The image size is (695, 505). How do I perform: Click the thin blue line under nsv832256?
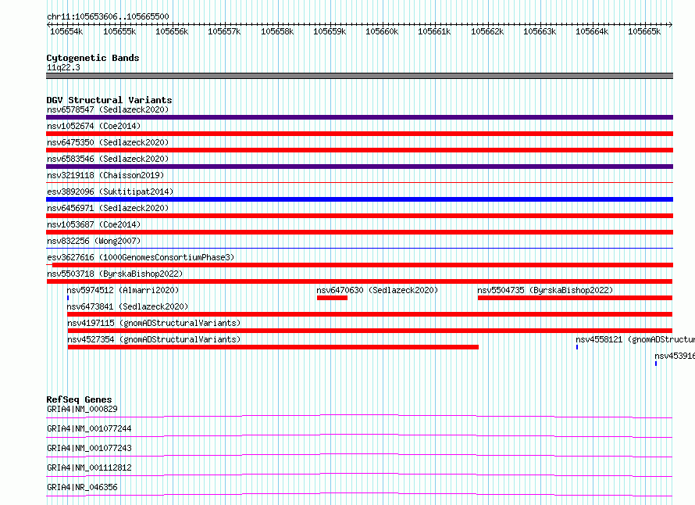click(359, 248)
